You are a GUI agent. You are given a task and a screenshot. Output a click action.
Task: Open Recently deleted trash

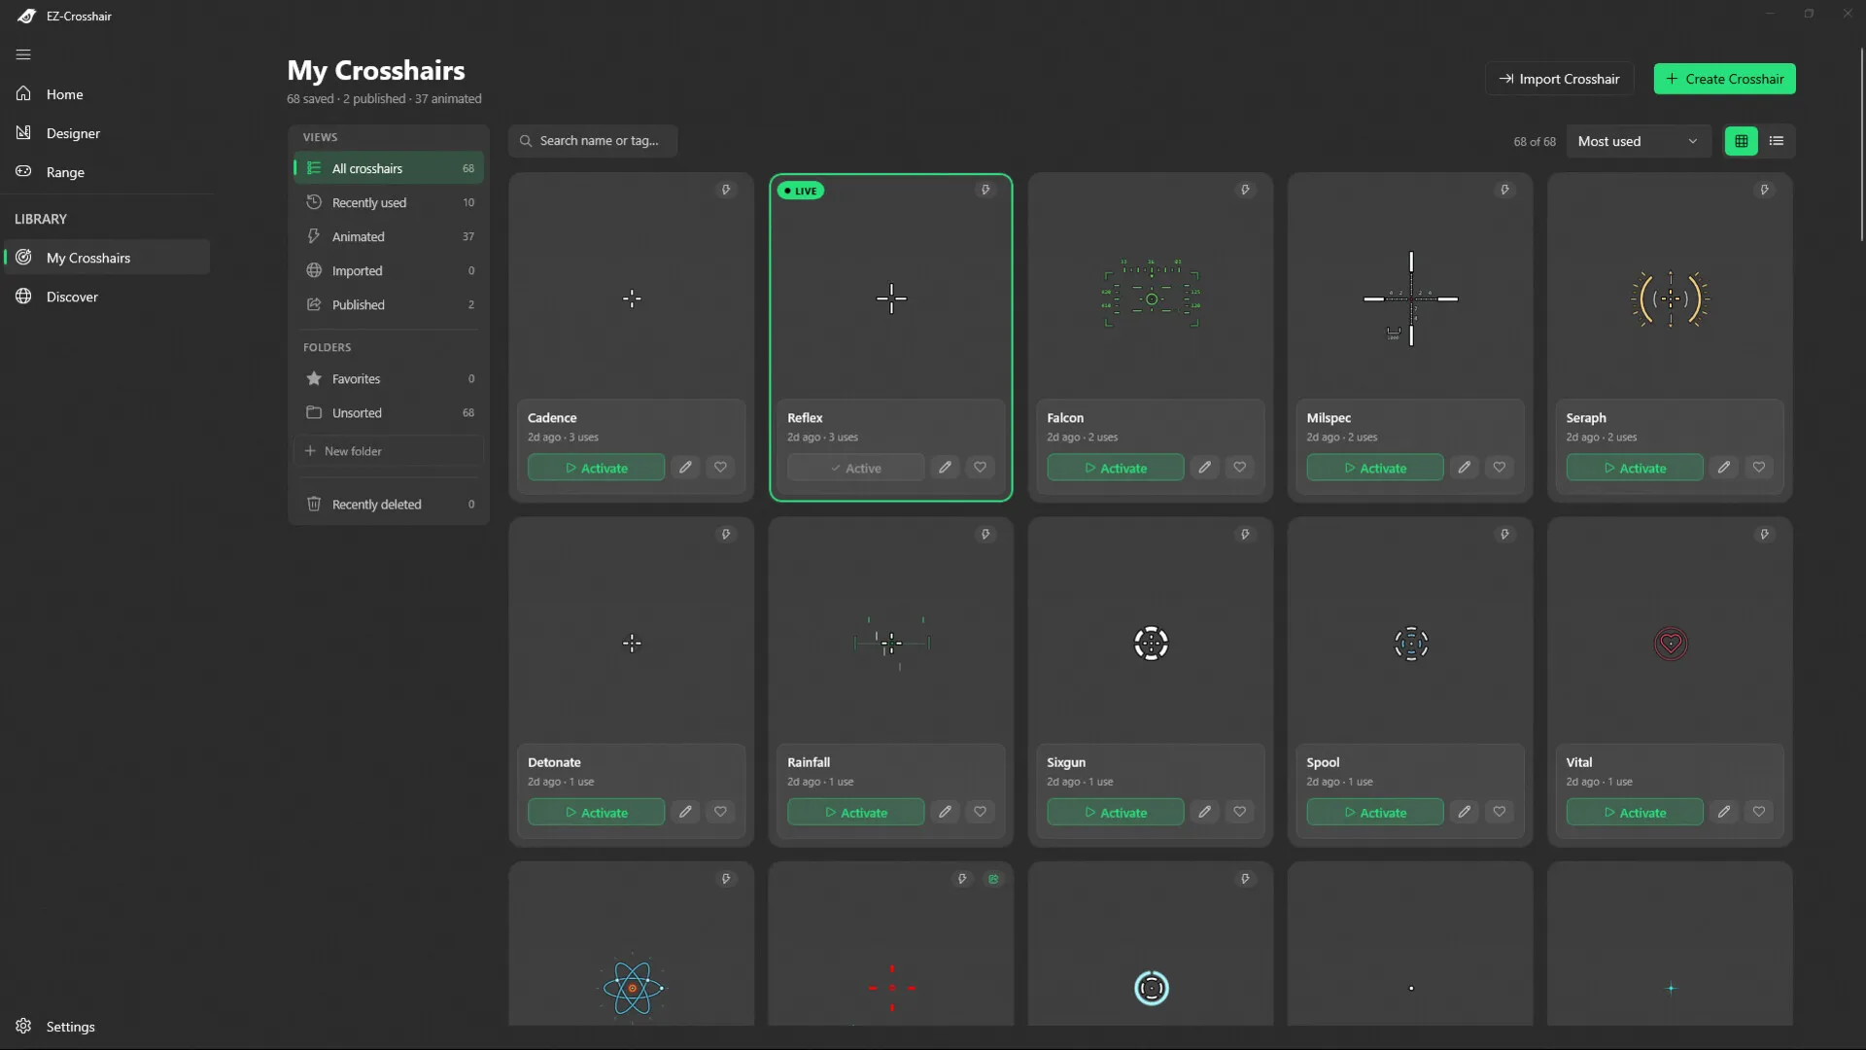click(389, 505)
